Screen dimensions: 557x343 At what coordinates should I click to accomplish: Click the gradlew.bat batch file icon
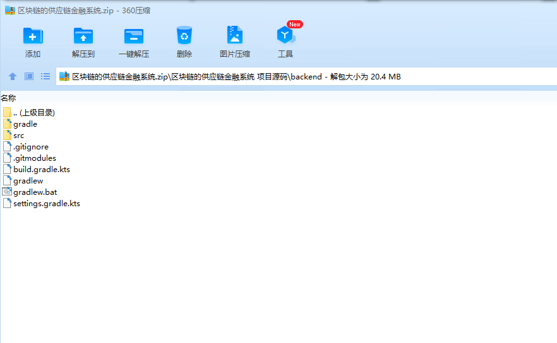tap(7, 192)
